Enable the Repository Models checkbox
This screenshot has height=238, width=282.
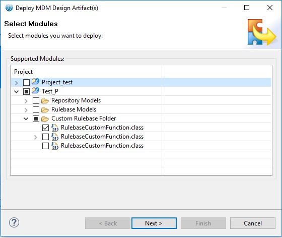(x=36, y=100)
